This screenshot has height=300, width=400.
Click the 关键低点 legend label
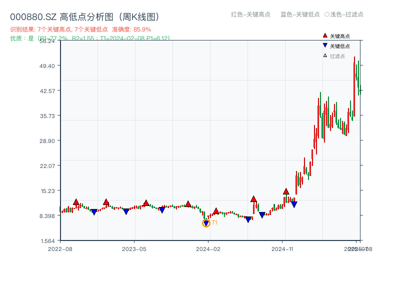tap(340, 46)
